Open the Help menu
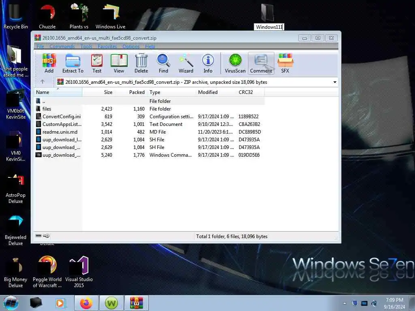 [x=150, y=47]
